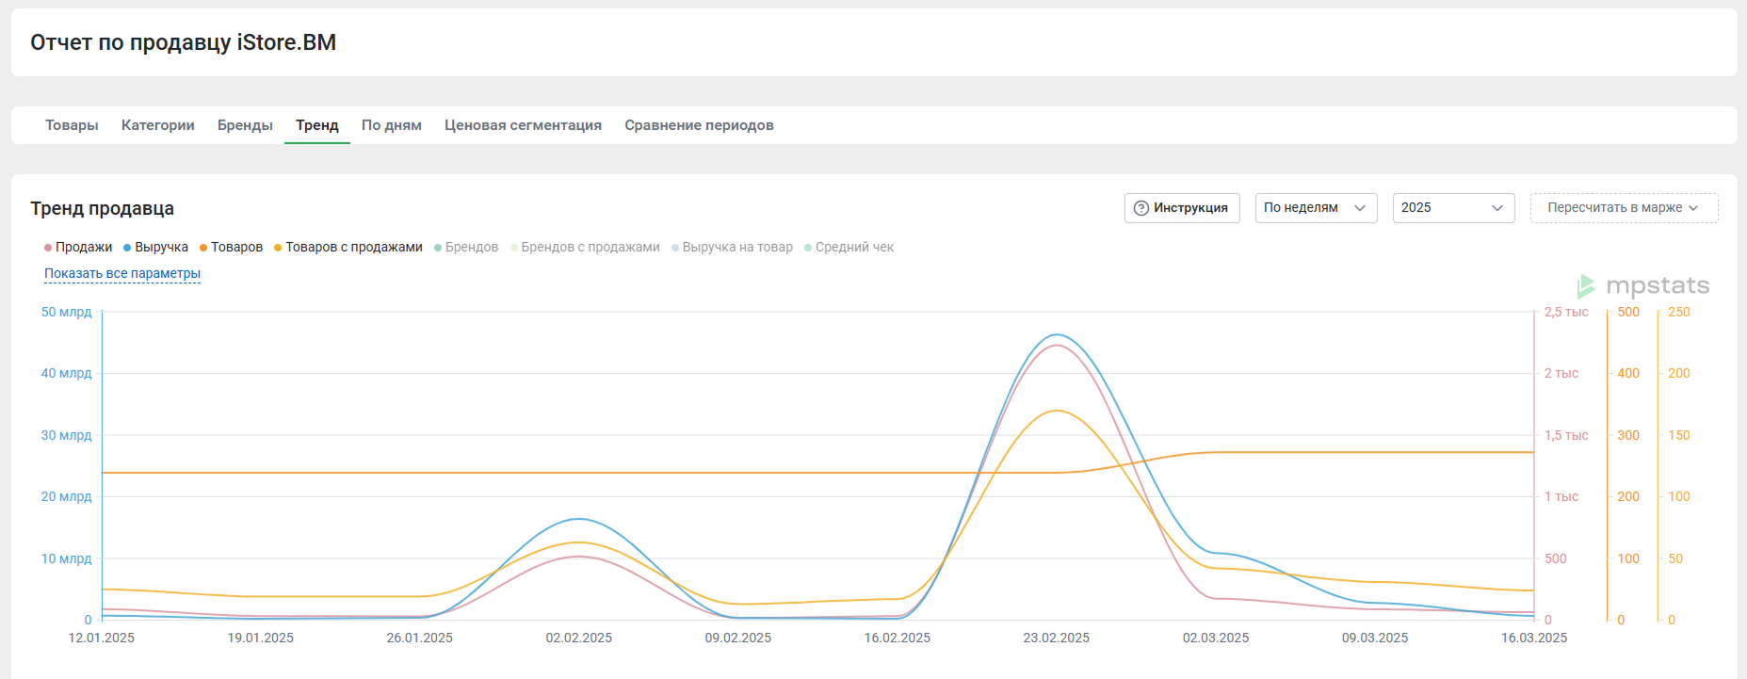Enable Выручка на товар series
The height and width of the screenshot is (679, 1747).
pos(732,248)
